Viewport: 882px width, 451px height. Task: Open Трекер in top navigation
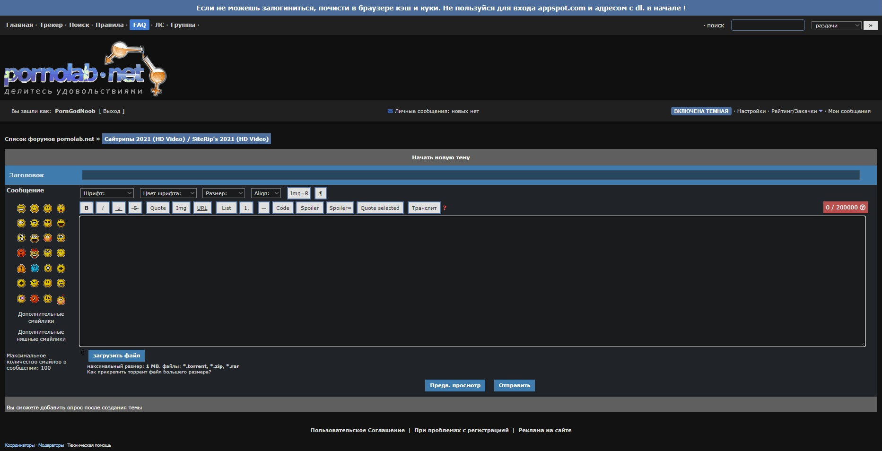[x=51, y=25]
